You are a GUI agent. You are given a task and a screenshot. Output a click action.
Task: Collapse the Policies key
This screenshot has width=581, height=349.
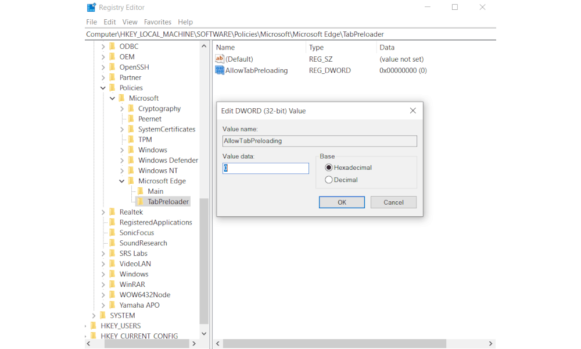pyautogui.click(x=103, y=88)
